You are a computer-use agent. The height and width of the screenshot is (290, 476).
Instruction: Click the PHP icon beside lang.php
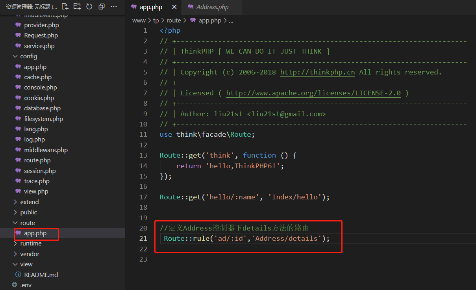(18, 129)
